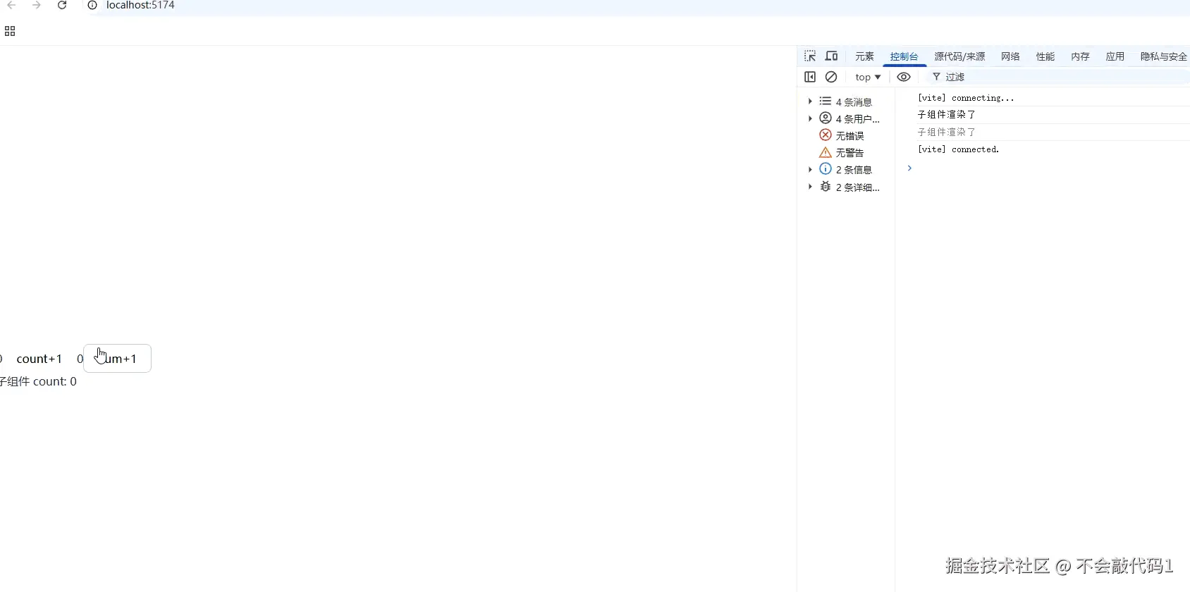Click the count+1 button
Viewport: 1190px width, 592px height.
(x=39, y=359)
